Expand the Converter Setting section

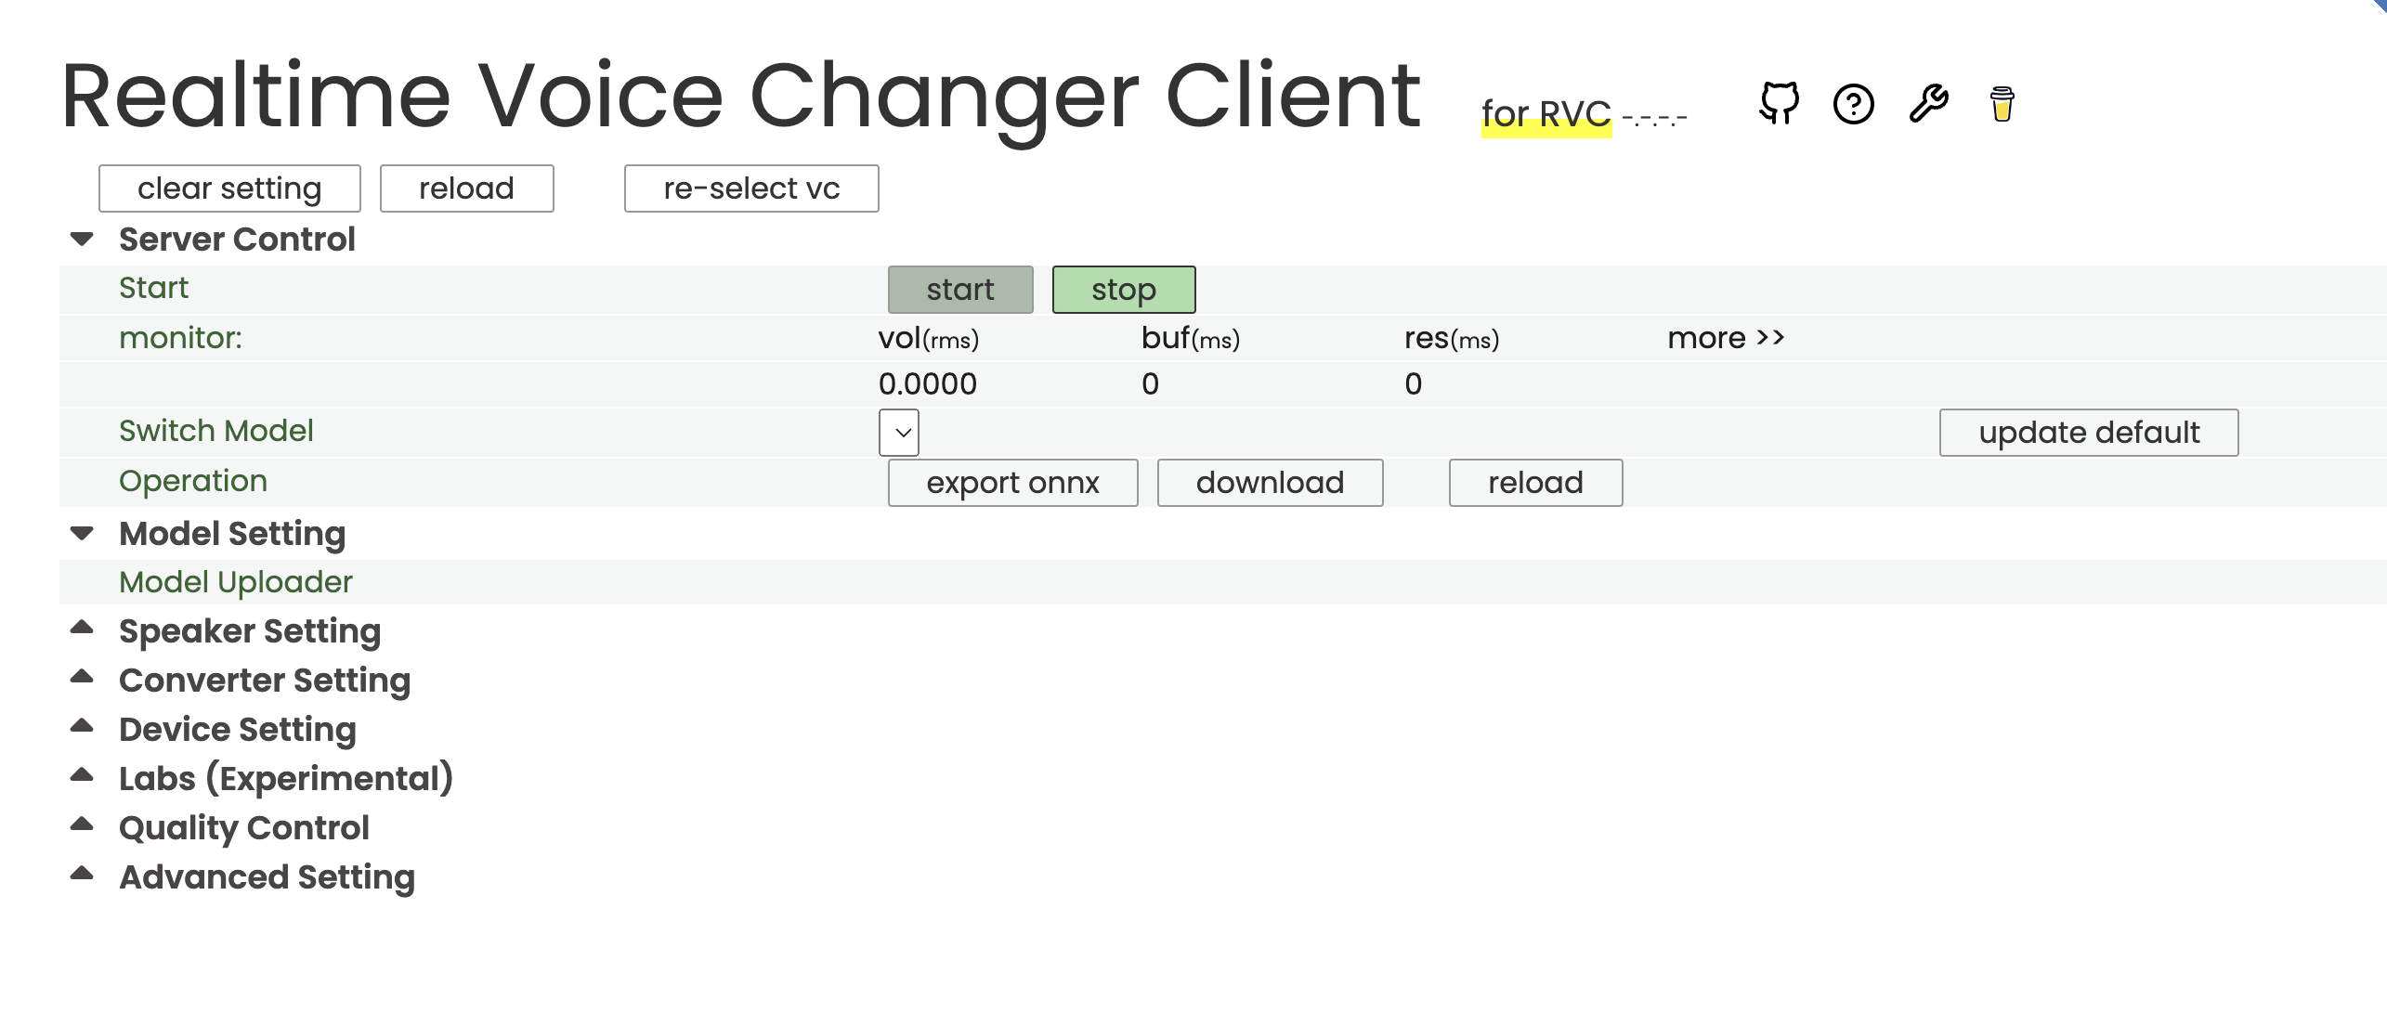(84, 680)
